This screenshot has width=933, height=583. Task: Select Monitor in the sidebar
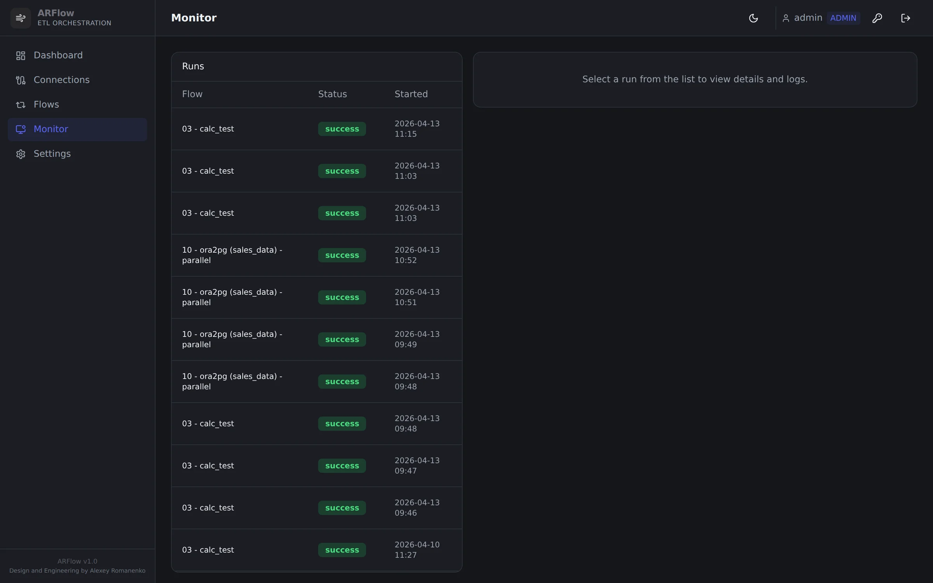77,129
